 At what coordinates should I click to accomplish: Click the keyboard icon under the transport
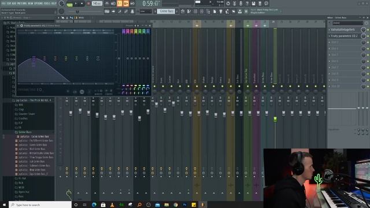click(x=107, y=12)
